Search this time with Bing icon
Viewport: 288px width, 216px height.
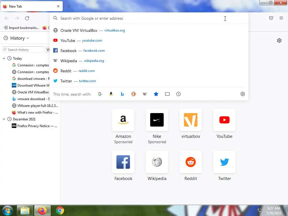click(122, 94)
